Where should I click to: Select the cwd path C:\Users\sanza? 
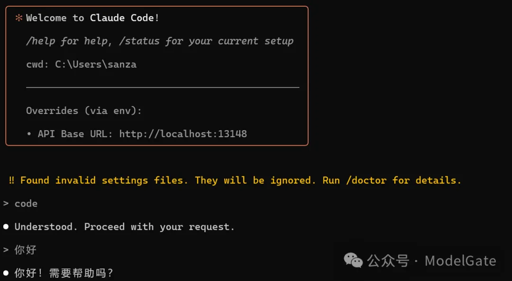coord(96,64)
